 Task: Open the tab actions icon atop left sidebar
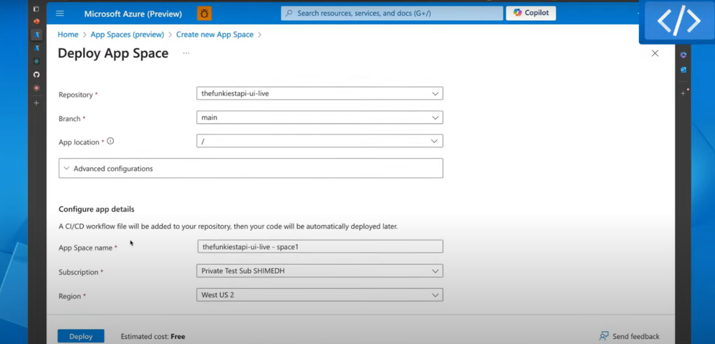click(x=37, y=9)
